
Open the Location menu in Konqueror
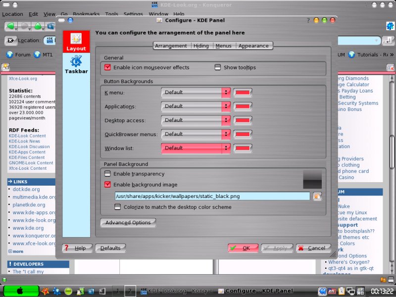pyautogui.click(x=12, y=14)
